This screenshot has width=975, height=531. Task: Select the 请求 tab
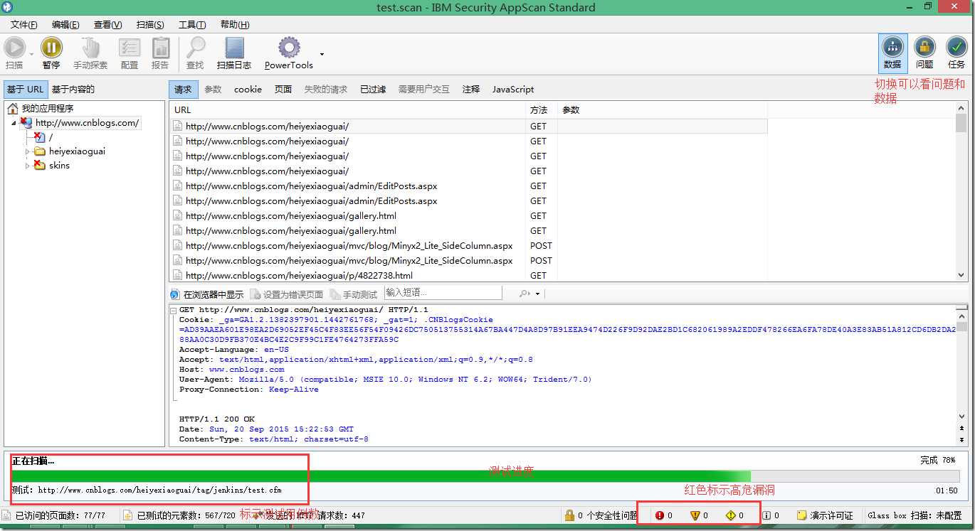pos(183,90)
